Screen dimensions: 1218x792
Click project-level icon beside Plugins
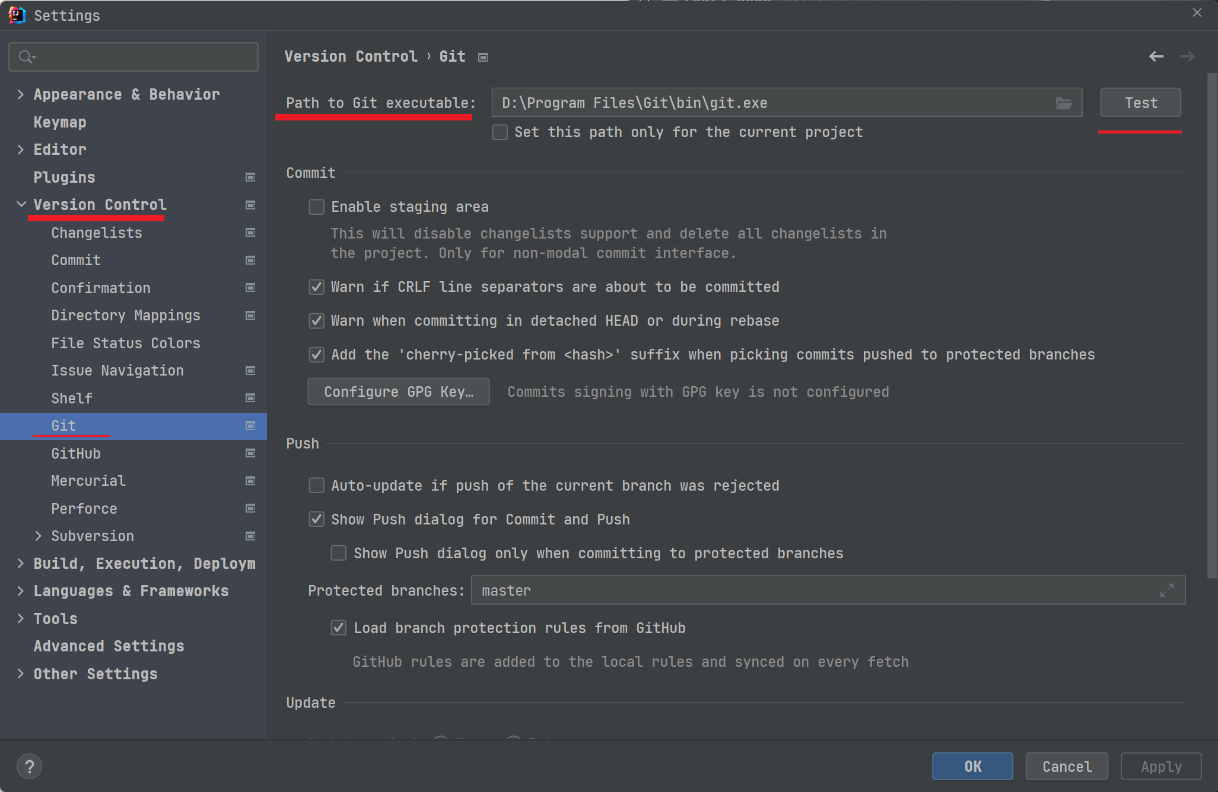(x=250, y=177)
